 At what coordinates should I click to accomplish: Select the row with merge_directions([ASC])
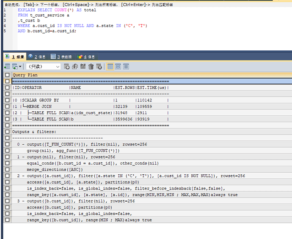(152, 169)
